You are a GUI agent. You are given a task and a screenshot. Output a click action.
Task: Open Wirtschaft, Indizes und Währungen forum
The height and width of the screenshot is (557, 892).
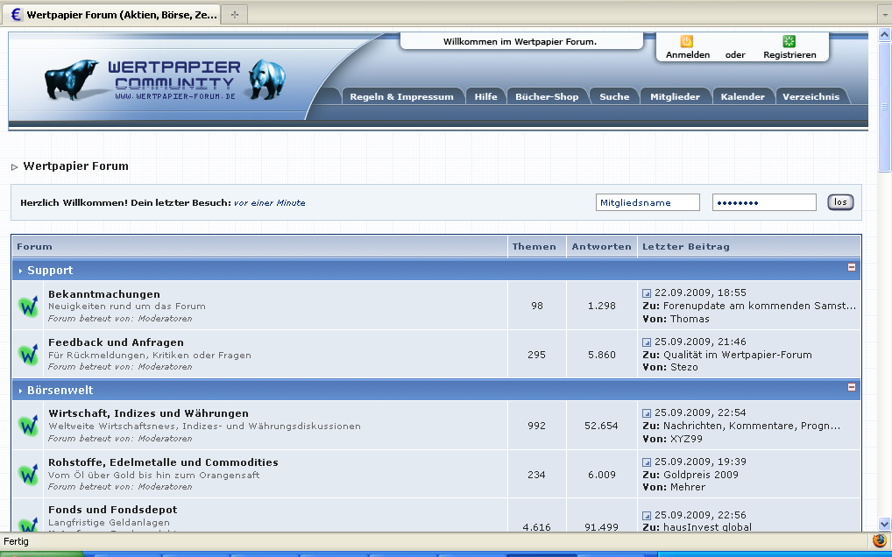click(148, 413)
